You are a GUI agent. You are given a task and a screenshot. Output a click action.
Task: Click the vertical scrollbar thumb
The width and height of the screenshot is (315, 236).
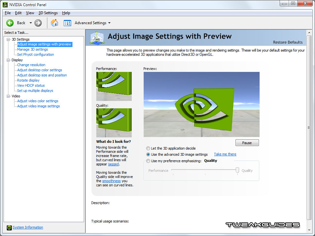pyautogui.click(x=309, y=127)
